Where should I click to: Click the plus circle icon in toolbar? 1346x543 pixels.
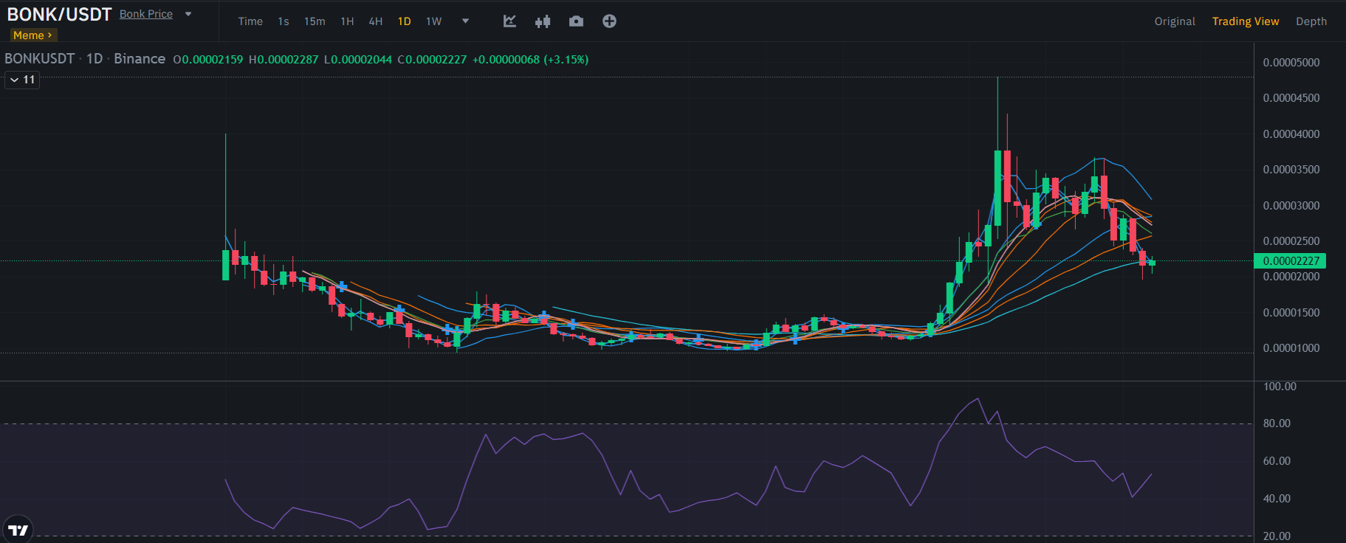[x=609, y=21]
